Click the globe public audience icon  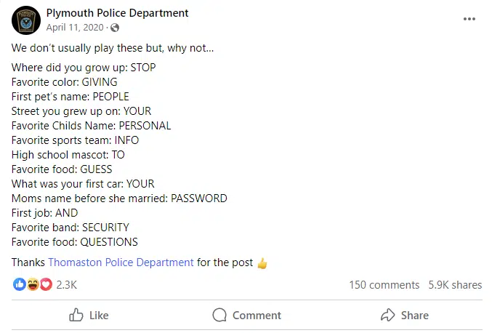pyautogui.click(x=115, y=28)
